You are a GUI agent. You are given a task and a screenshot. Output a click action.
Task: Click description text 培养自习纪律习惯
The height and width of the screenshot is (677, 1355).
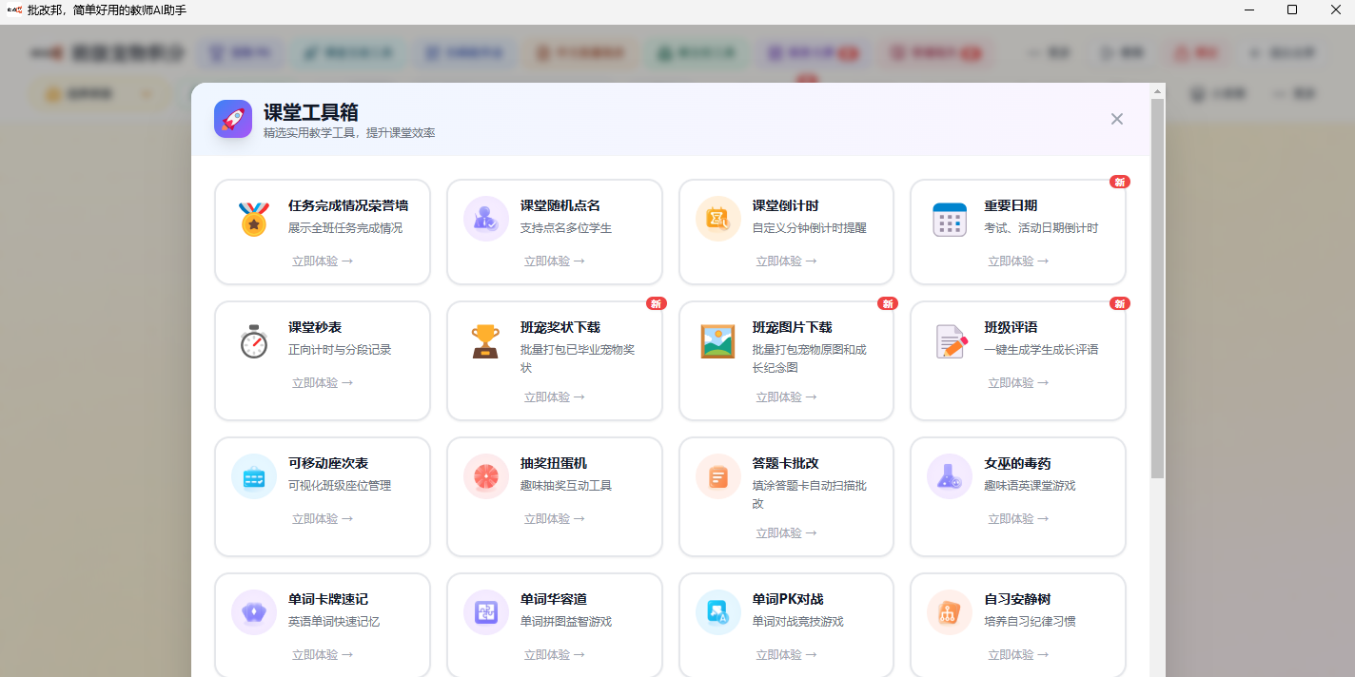1030,622
